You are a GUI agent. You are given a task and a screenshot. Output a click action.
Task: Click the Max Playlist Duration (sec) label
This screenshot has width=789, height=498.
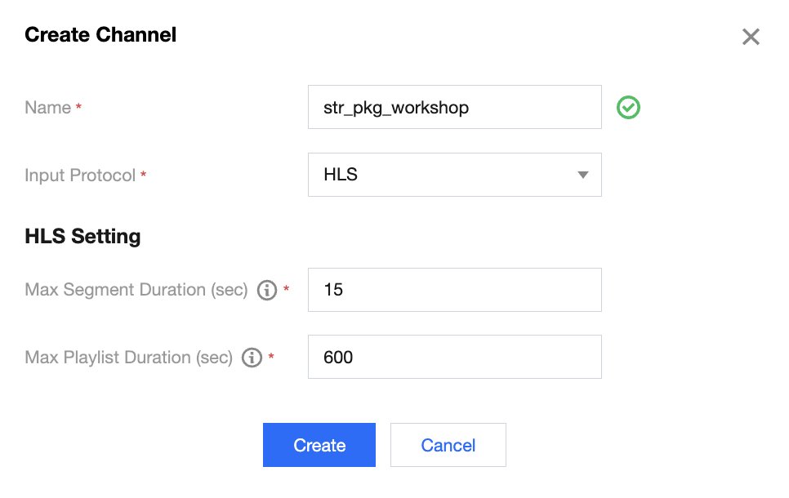pos(128,357)
